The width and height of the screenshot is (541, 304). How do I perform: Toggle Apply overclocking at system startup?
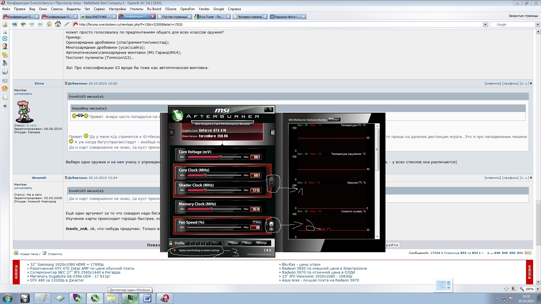(175, 250)
